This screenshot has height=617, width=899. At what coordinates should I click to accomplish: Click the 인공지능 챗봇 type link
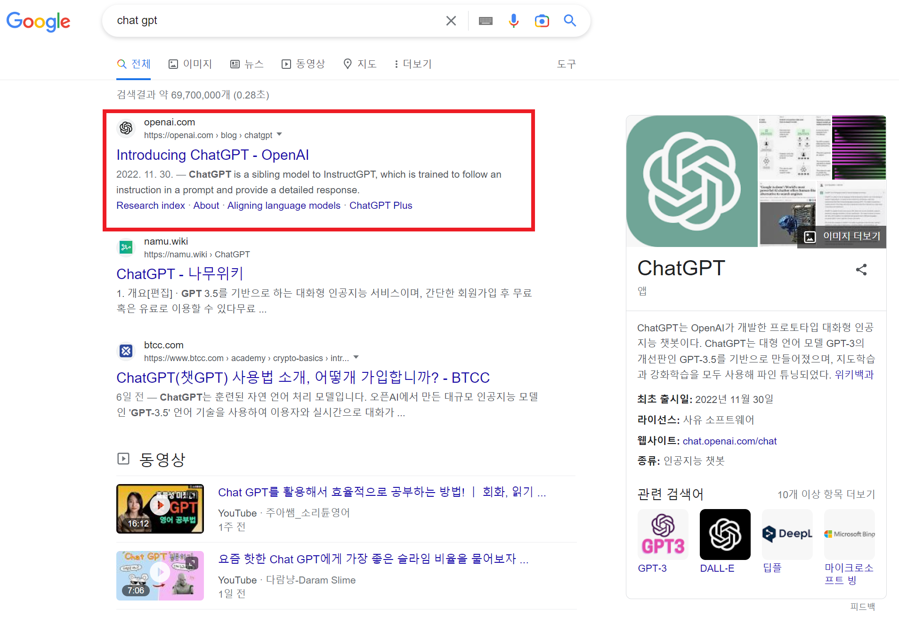[694, 461]
